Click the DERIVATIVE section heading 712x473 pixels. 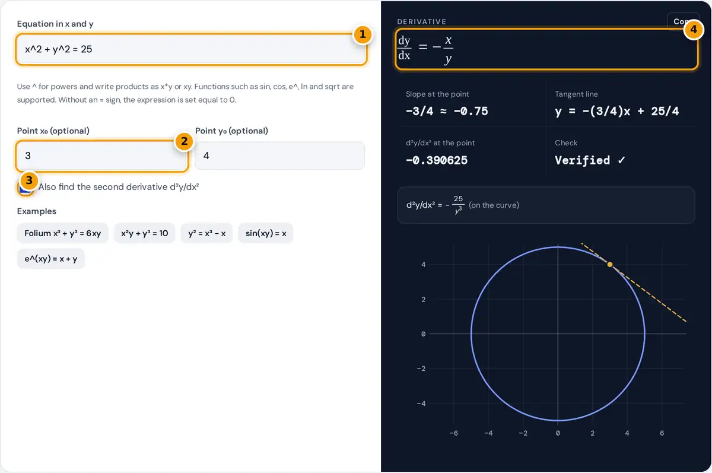[421, 21]
